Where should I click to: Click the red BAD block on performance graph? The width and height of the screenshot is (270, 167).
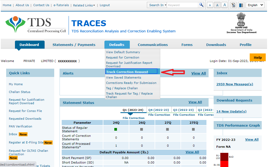click(x=224, y=156)
